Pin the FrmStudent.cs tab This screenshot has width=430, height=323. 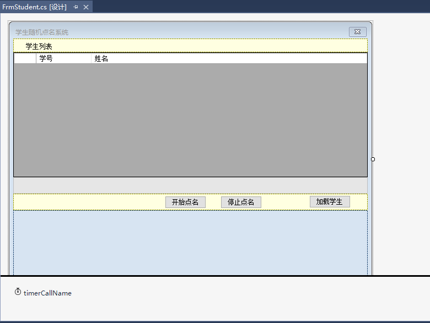(76, 7)
